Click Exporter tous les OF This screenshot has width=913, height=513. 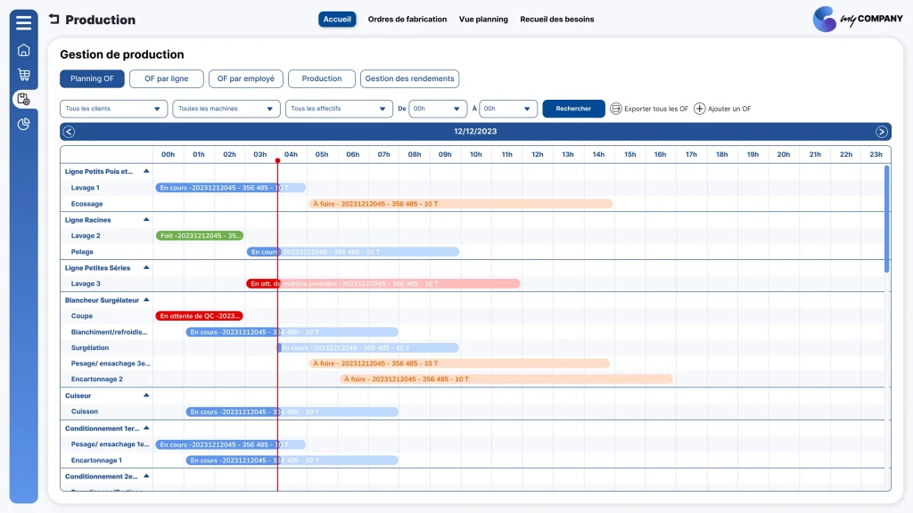(x=649, y=109)
